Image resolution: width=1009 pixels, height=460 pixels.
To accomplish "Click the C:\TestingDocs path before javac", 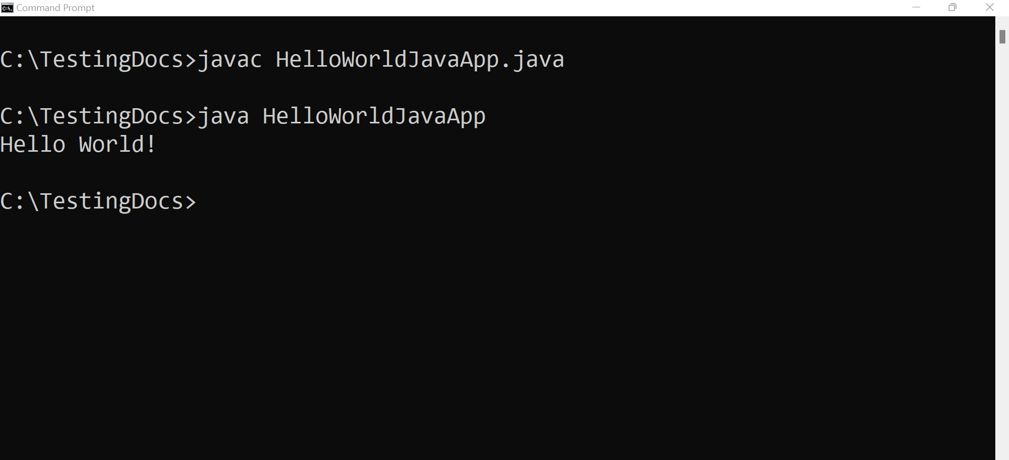I will 91,59.
